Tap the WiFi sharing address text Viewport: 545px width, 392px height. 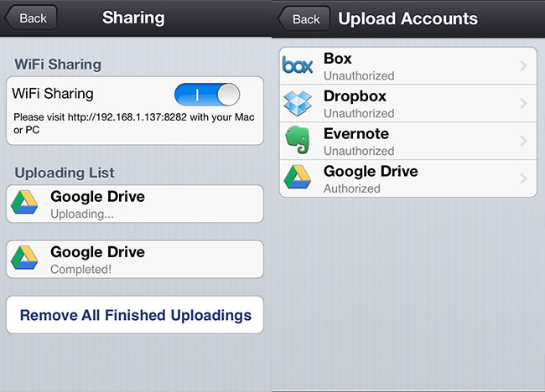click(x=134, y=123)
